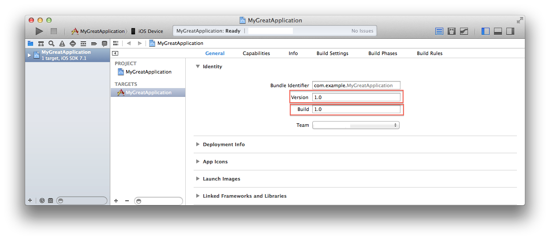Toggle the Navigator panel visibility

click(x=486, y=31)
